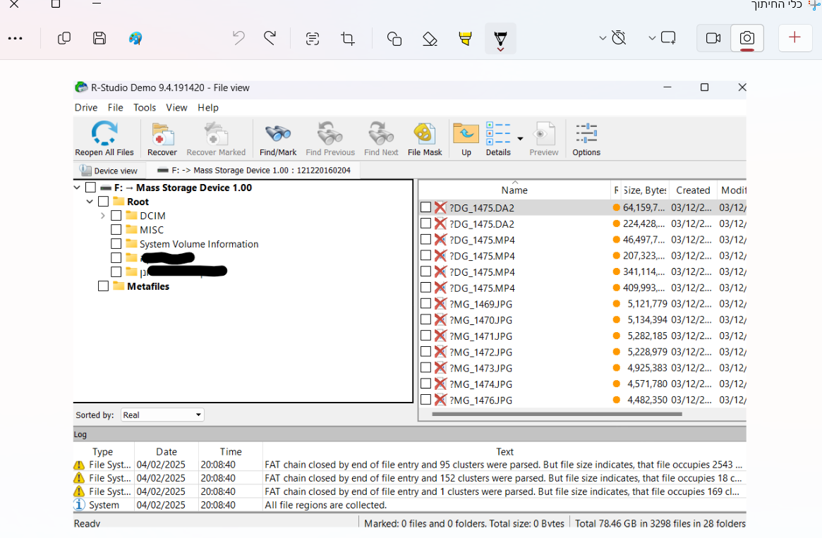Image resolution: width=822 pixels, height=538 pixels.
Task: Select the yellow highlighter tool
Action: (x=465, y=38)
